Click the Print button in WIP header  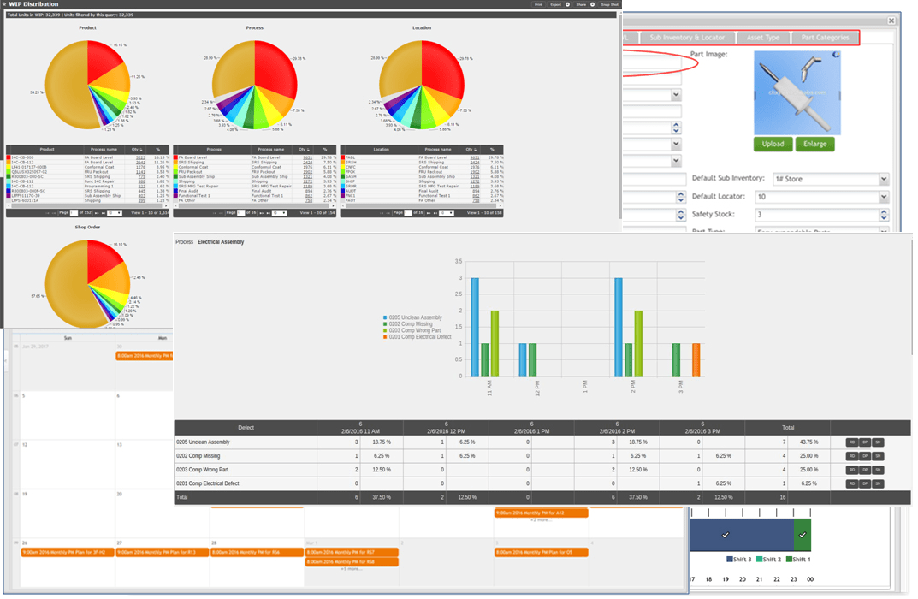pos(538,4)
